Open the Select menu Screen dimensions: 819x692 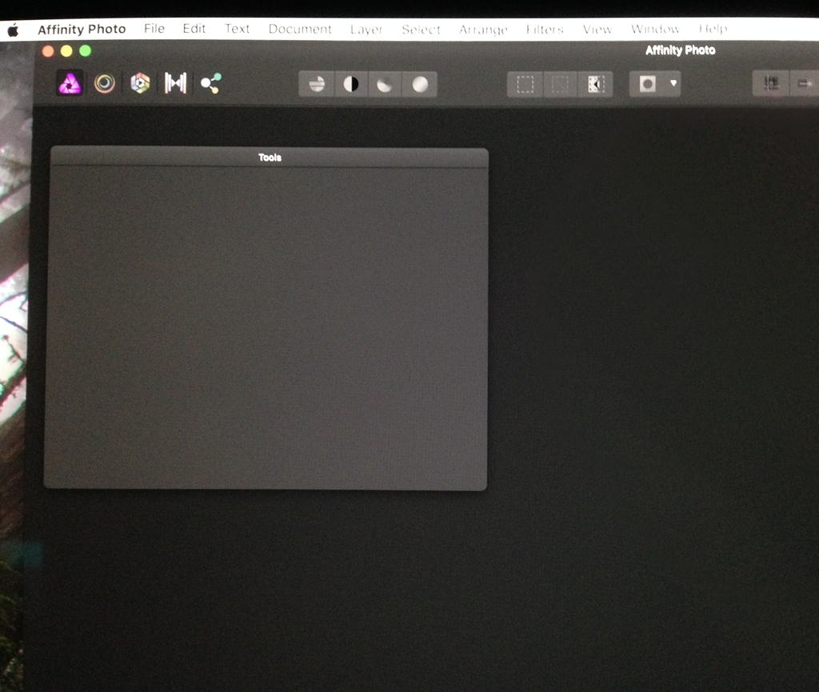[421, 30]
